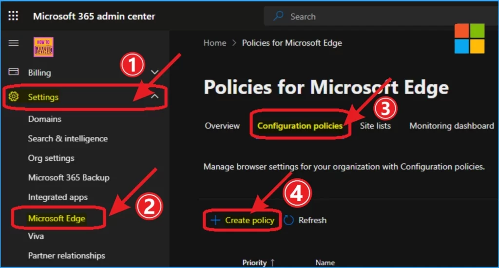Screen dimensions: 499x268
Task: Go to Domains under Settings
Action: (x=44, y=119)
